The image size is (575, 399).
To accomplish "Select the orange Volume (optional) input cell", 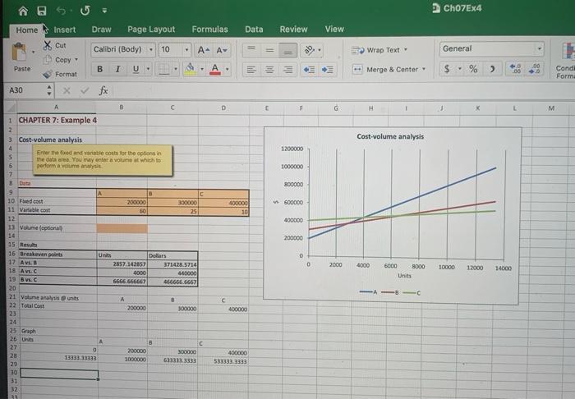I will [x=122, y=228].
